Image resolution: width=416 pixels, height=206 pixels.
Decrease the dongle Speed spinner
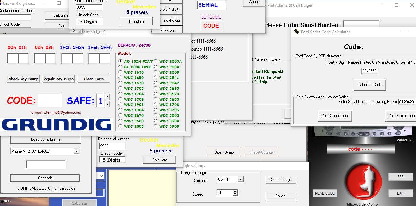(x=235, y=194)
